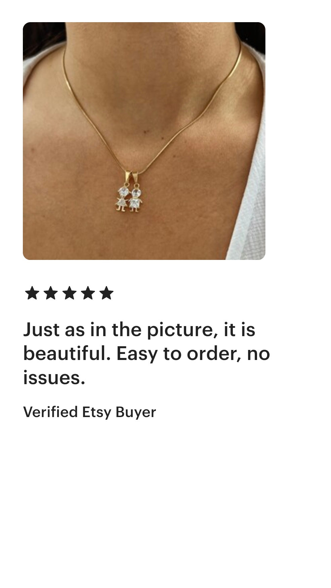
Task: Click the 'Verified Etsy Buyer' label
Action: coord(90,412)
